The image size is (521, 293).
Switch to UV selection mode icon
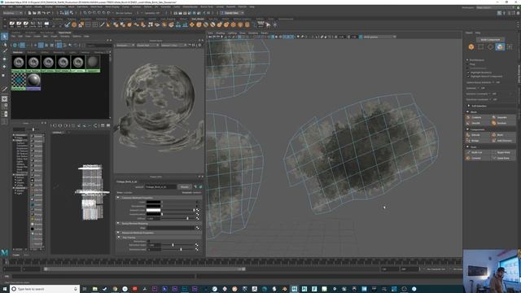(510, 47)
